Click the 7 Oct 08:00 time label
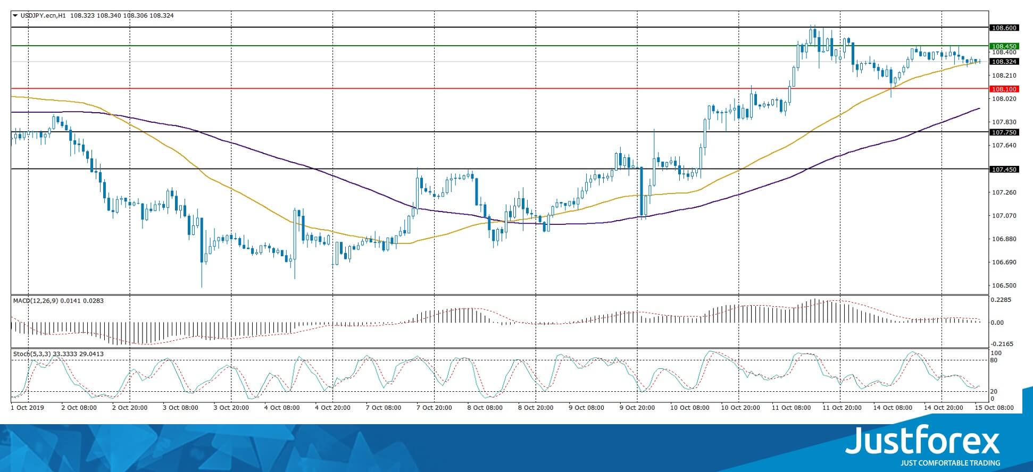This screenshot has width=1033, height=472. tap(384, 408)
